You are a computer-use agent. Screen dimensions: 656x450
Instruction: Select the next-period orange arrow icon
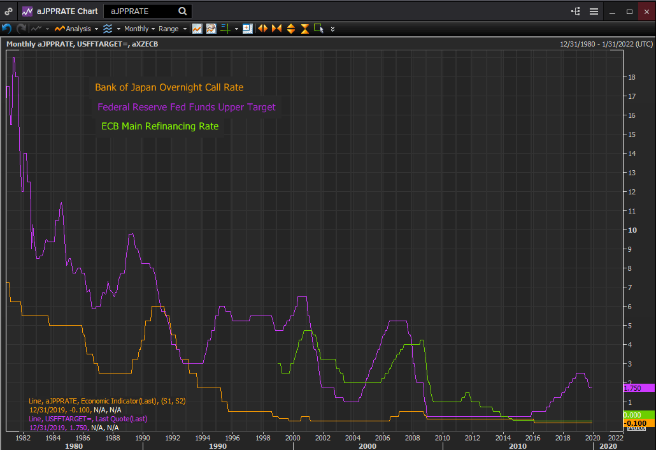pos(275,28)
